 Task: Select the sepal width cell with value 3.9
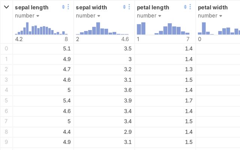104,101
